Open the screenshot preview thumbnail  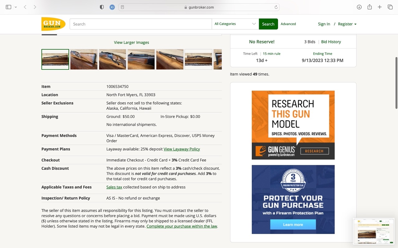(x=373, y=231)
